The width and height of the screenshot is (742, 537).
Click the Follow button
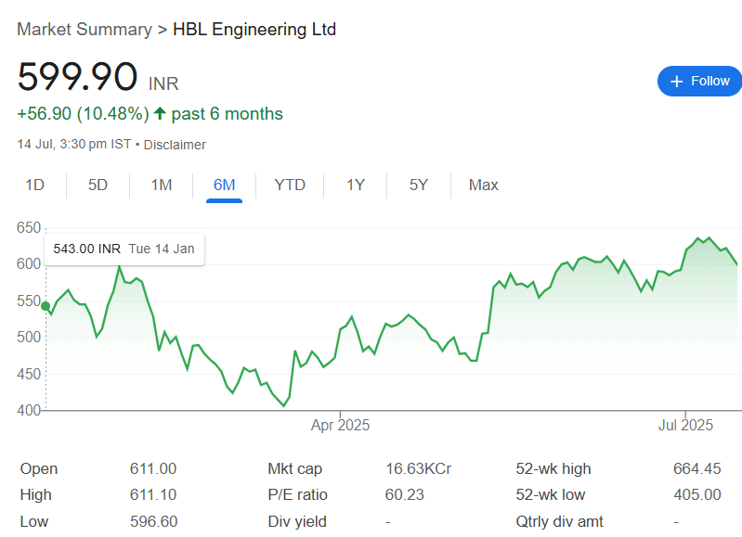click(699, 82)
